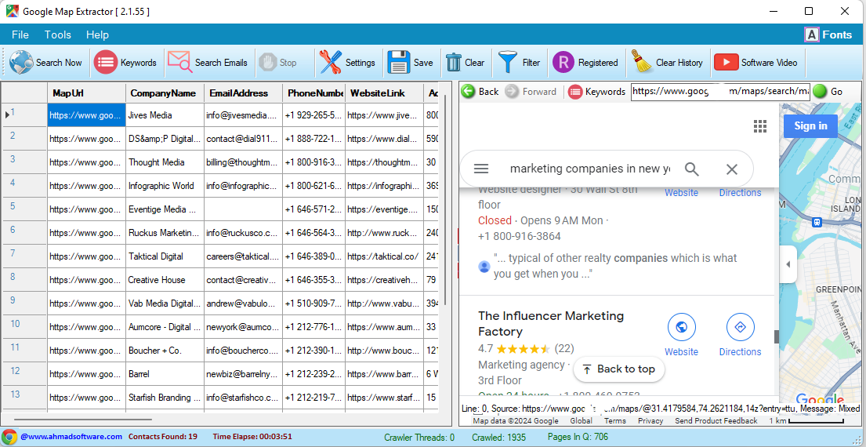Sort by CompanyName column header
Image resolution: width=866 pixels, height=447 pixels.
click(165, 93)
